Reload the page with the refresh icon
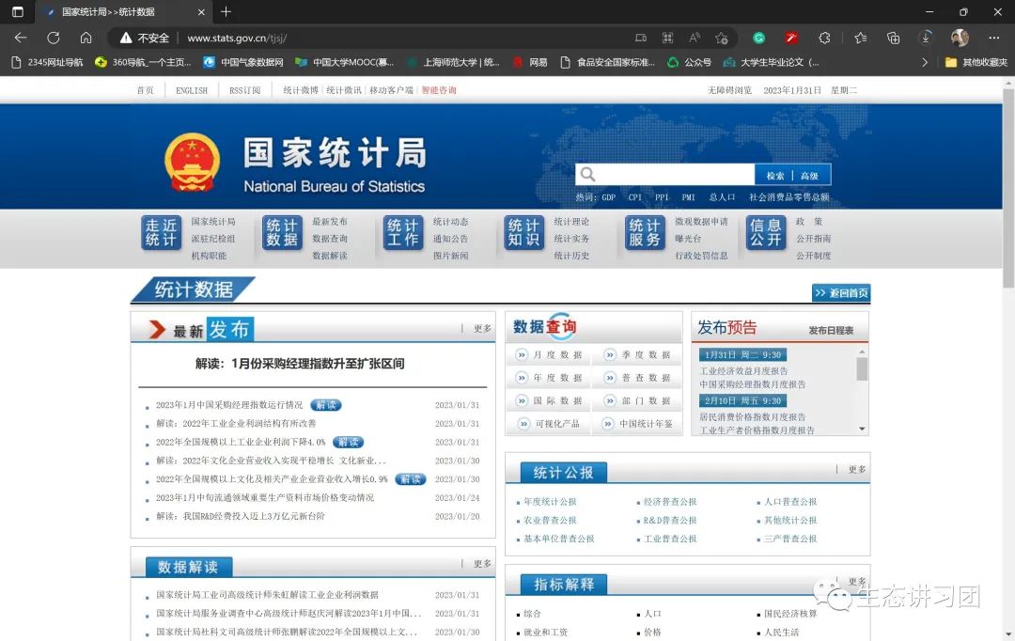The image size is (1015, 641). (x=53, y=39)
